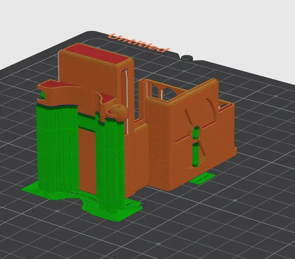Click the red top surface of tall box
Image resolution: width=295 pixels, height=259 pixels.
pyautogui.click(x=98, y=53)
